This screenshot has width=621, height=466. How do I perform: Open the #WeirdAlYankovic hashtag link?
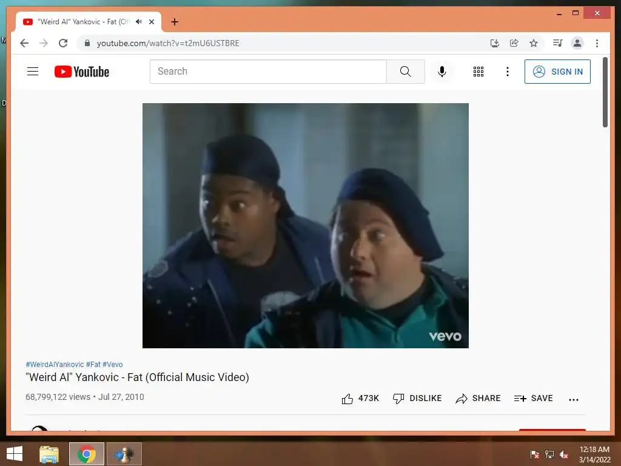[x=55, y=364]
